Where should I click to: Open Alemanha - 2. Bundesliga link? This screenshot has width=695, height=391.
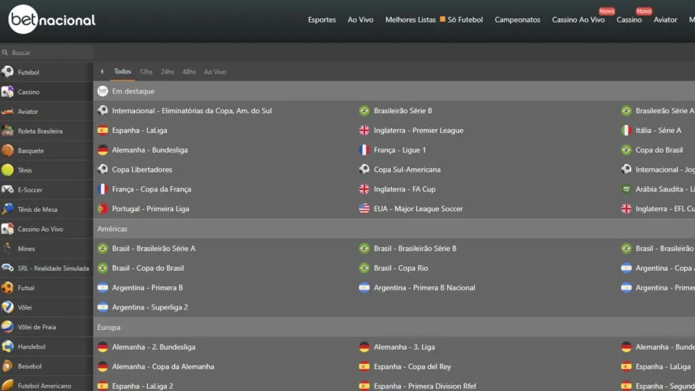tap(153, 347)
